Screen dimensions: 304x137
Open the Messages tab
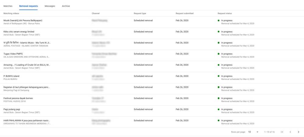tap(50, 6)
